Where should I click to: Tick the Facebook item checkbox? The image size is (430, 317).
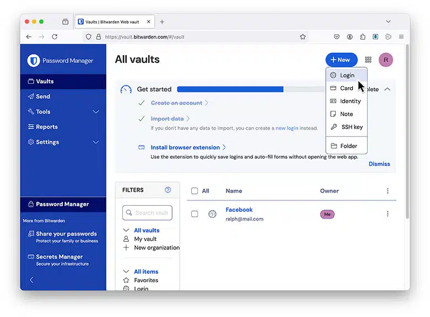(x=195, y=214)
